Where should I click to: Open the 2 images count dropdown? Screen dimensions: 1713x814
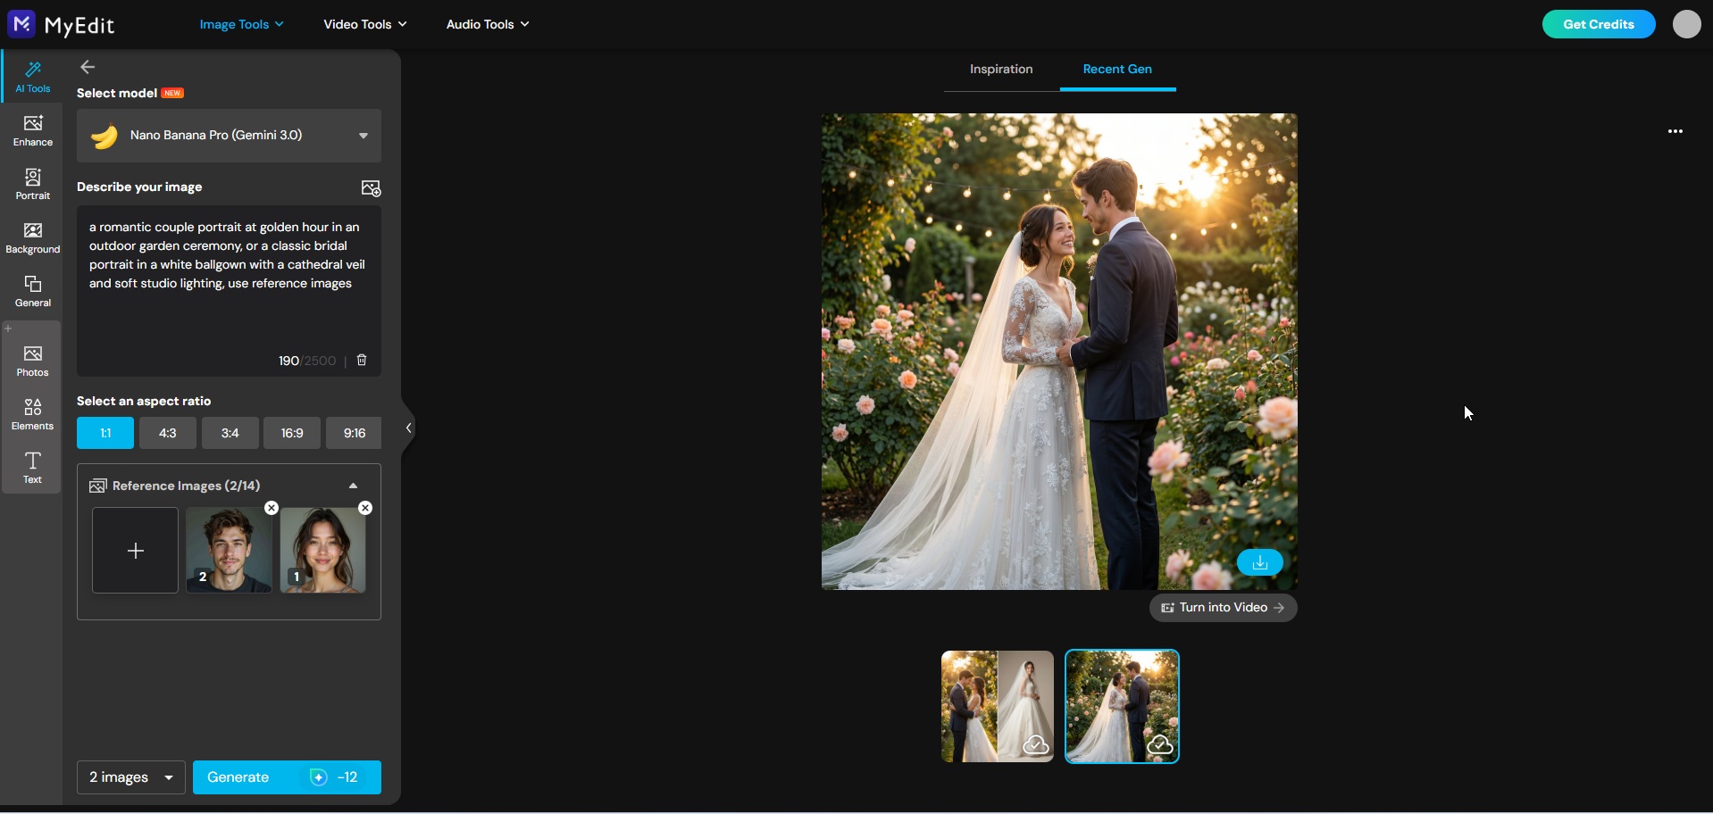point(130,777)
